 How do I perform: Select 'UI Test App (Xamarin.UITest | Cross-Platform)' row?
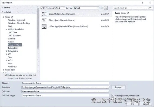click(77, 26)
